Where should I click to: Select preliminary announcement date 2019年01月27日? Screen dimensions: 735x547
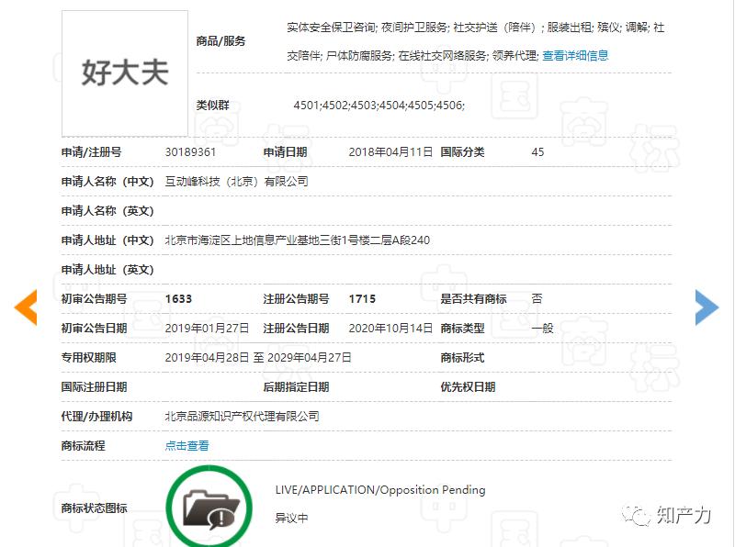[x=207, y=329]
